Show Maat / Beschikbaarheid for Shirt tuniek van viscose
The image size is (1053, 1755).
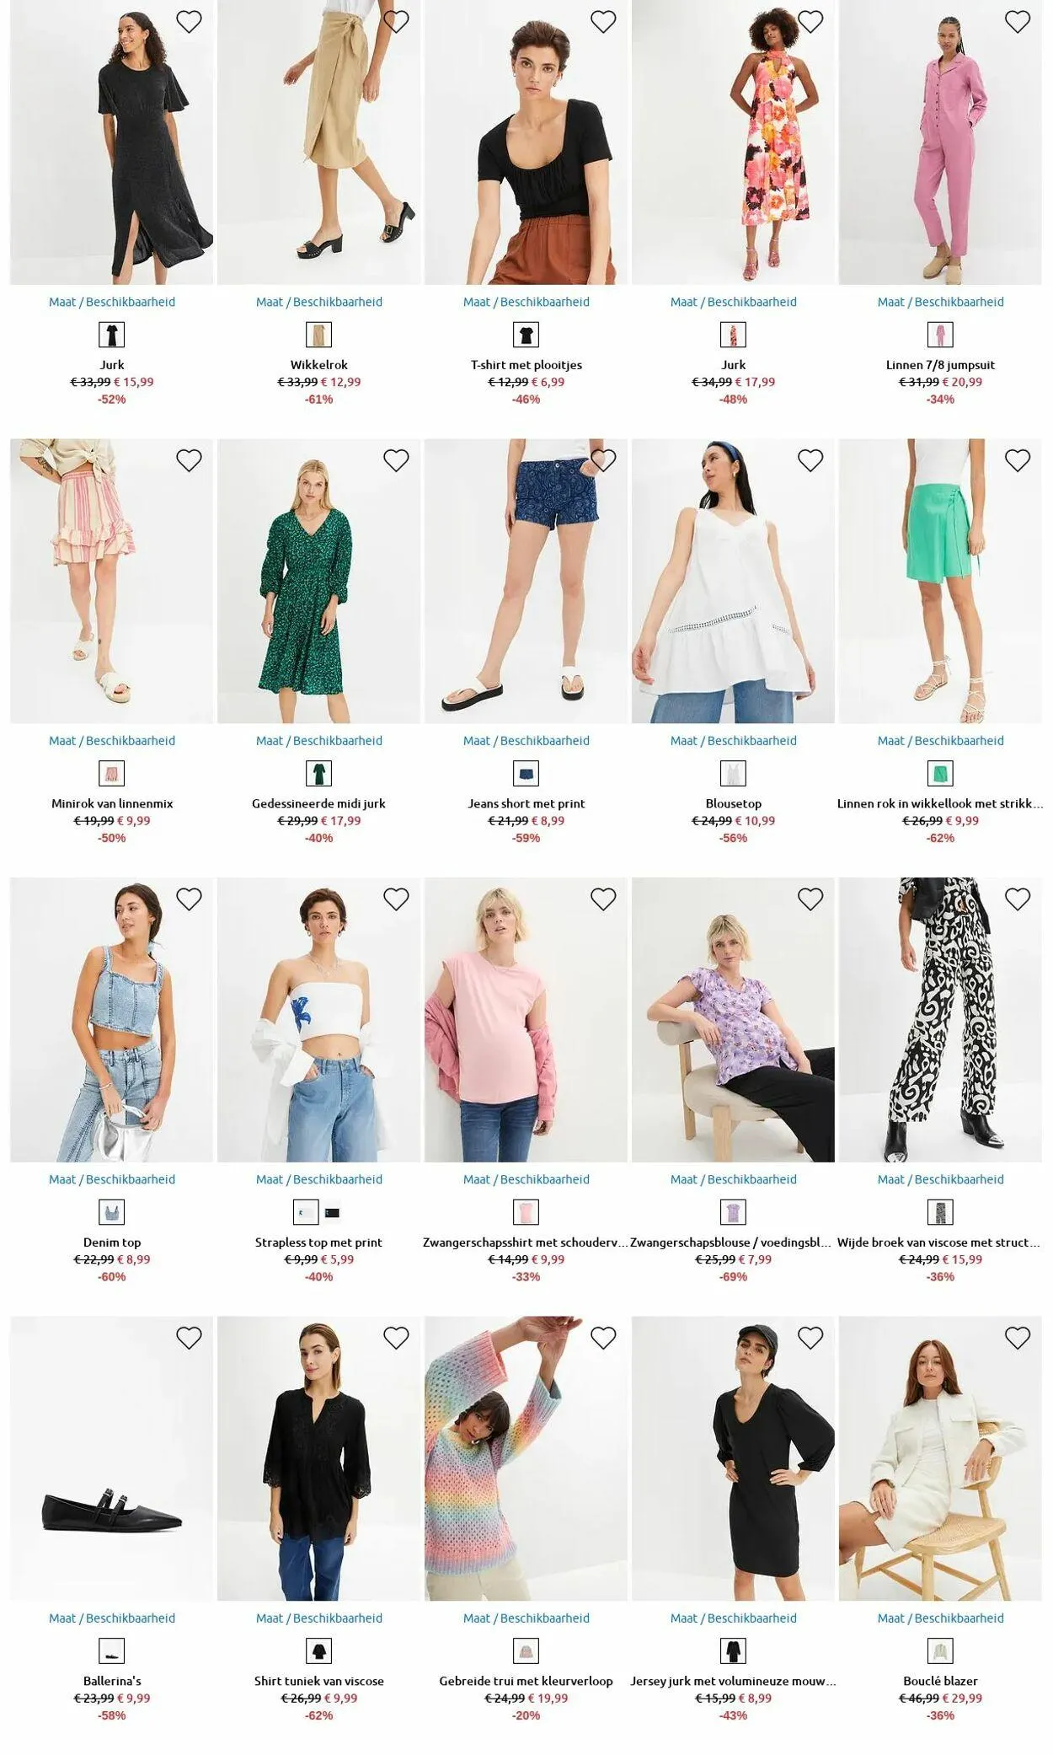[x=319, y=1618]
